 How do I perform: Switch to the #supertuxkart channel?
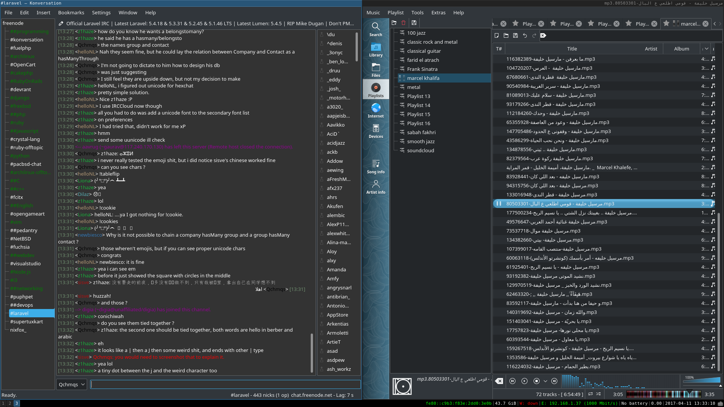pyautogui.click(x=26, y=321)
